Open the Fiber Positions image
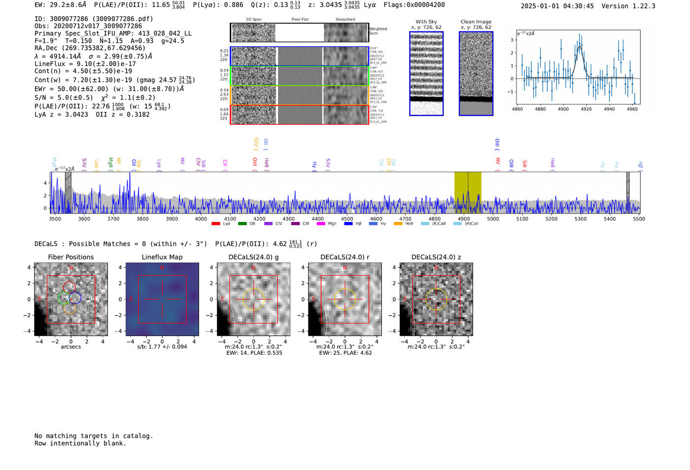 [x=71, y=299]
